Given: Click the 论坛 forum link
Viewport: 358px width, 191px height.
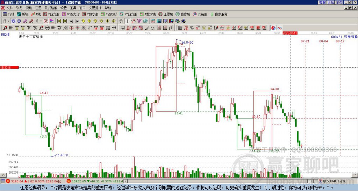Looking at the screenshot, I should 330,2.
